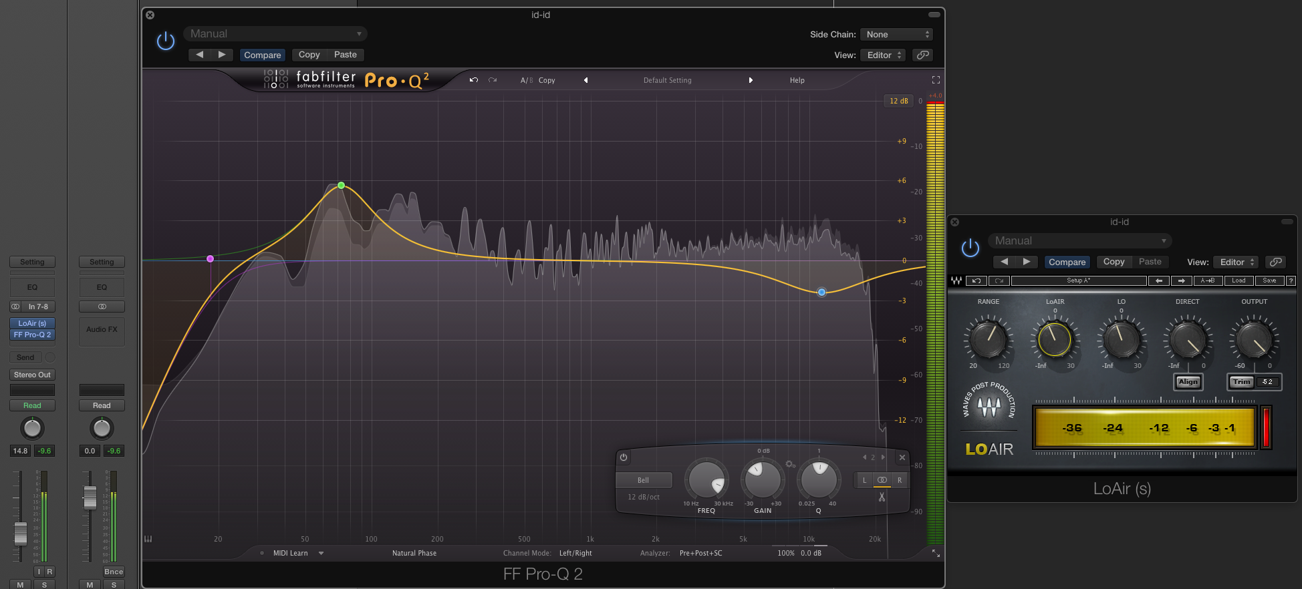Open the 12 dB/oct slope dropdown

[x=643, y=497]
